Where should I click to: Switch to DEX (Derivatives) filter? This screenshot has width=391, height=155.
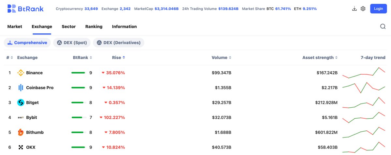coord(119,42)
